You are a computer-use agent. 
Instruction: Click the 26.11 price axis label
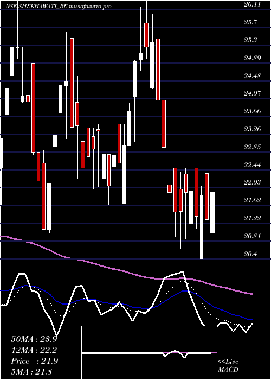[x=252, y=4]
